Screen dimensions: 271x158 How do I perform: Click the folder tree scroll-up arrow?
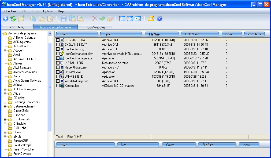50,33
